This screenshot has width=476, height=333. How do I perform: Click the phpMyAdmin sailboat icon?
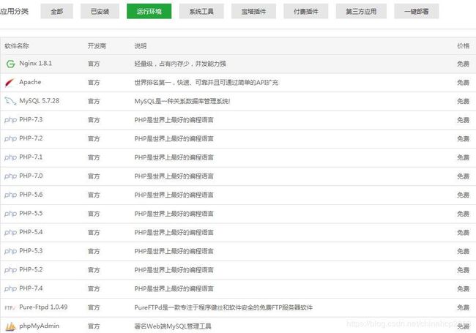(x=10, y=326)
